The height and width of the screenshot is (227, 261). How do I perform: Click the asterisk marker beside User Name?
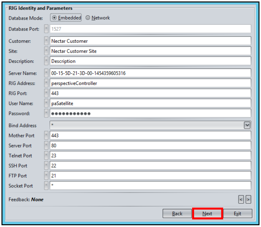coord(46,103)
